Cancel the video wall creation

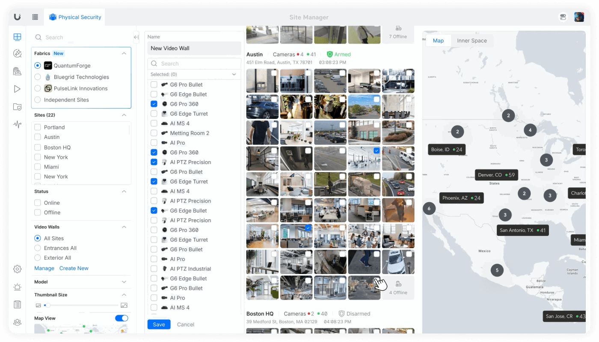point(186,324)
